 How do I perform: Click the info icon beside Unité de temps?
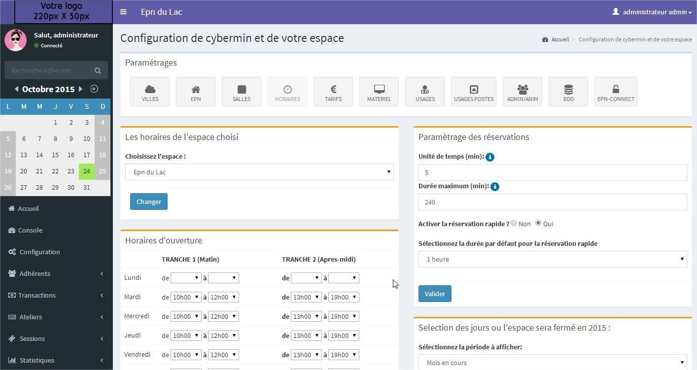click(490, 157)
